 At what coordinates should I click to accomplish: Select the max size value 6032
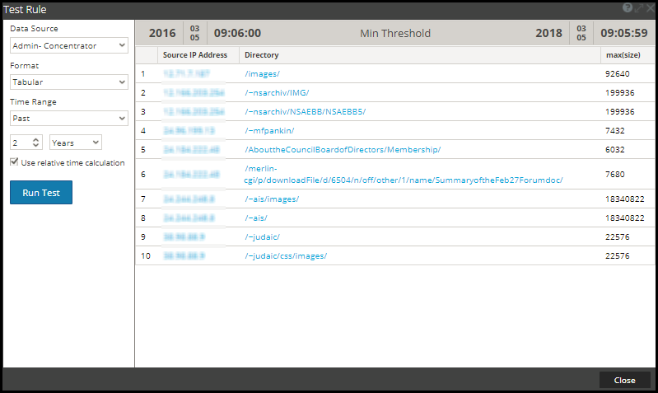pos(615,149)
